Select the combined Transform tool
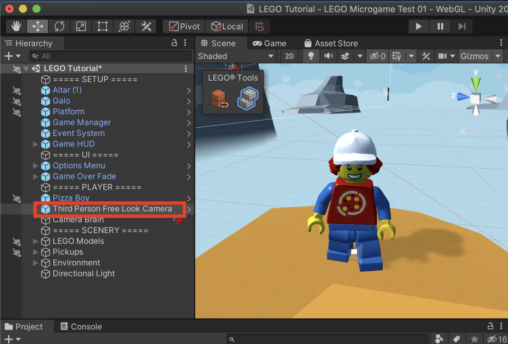508x344 pixels. click(124, 27)
